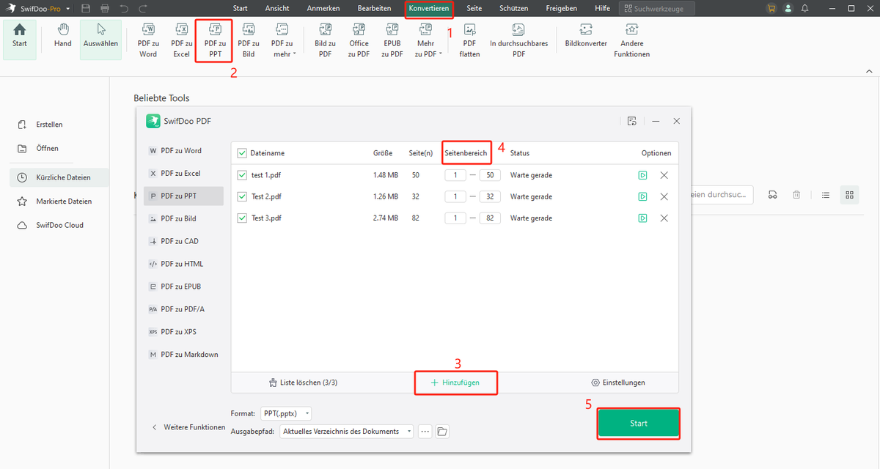This screenshot has width=880, height=469.
Task: Click the Suchwerkzeuge search field
Action: pyautogui.click(x=657, y=8)
